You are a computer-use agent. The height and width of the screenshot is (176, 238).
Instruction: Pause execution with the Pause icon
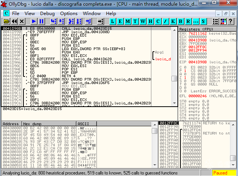click(x=42, y=21)
